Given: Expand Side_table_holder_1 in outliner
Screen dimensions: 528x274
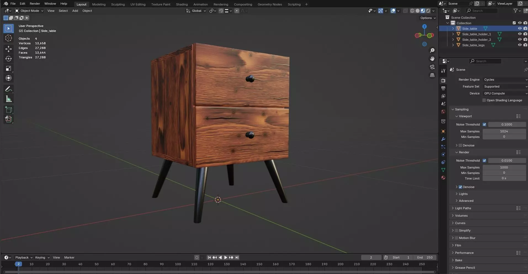Looking at the screenshot, I should click(453, 34).
